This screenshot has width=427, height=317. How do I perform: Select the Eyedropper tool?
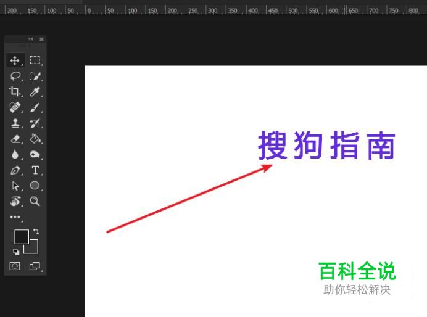tap(35, 92)
